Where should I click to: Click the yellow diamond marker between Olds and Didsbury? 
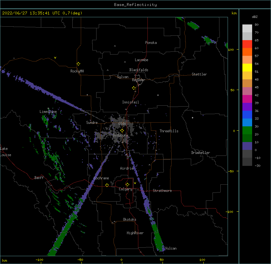122,131
